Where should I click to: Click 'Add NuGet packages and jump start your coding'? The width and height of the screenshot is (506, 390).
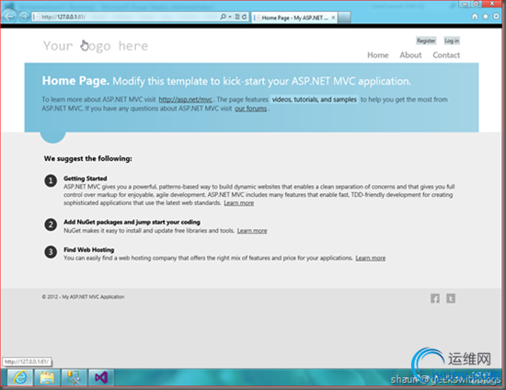click(x=132, y=222)
